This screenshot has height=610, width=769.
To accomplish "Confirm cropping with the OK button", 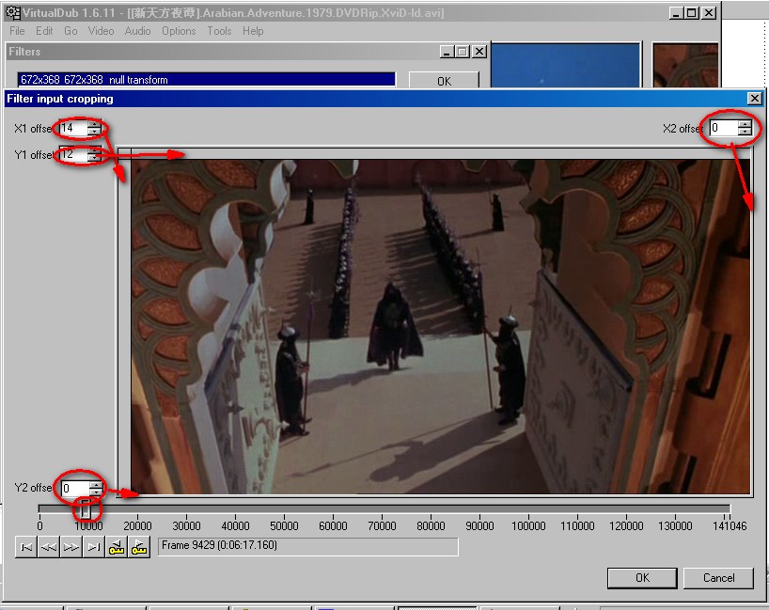I will pos(642,578).
